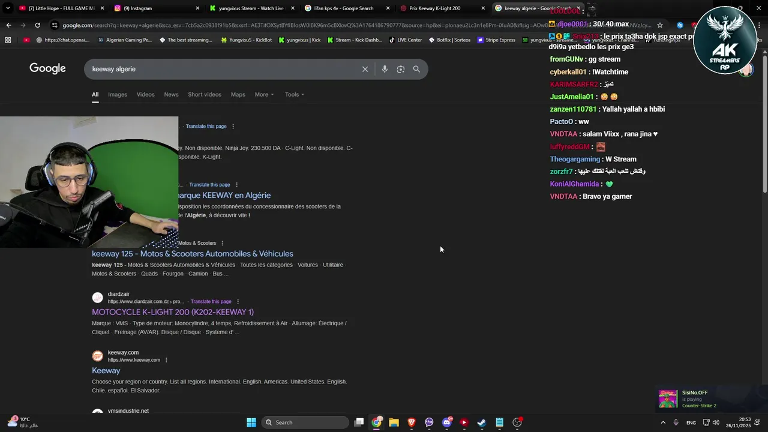Viewport: 768px width, 432px height.
Task: Open three-dot menu beside Motos & Scooters
Action: [x=222, y=243]
